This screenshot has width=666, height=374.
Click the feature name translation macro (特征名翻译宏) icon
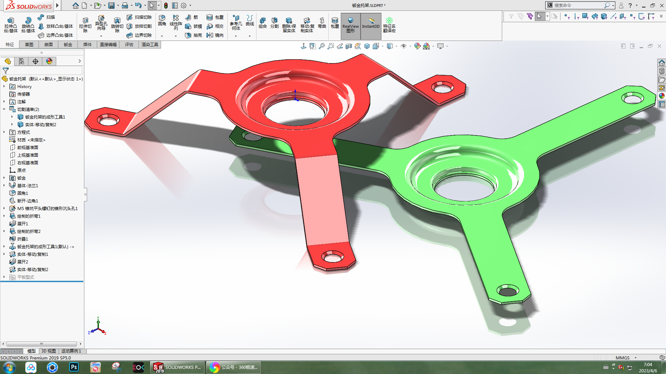pyautogui.click(x=389, y=25)
